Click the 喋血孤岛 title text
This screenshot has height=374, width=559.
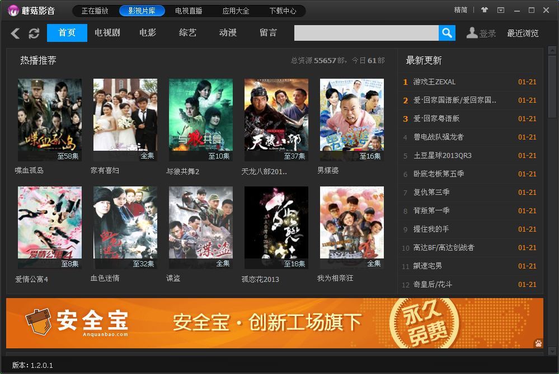pos(29,171)
